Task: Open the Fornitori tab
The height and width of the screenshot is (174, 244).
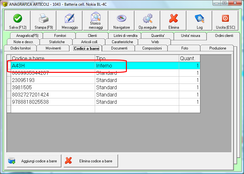Action: tap(60, 36)
